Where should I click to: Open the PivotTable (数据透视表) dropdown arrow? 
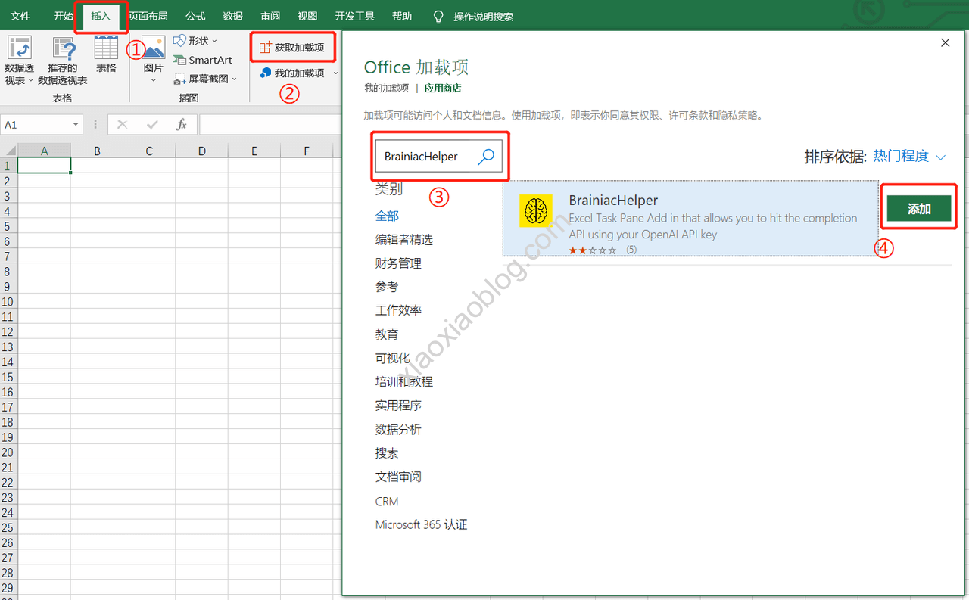(x=31, y=81)
